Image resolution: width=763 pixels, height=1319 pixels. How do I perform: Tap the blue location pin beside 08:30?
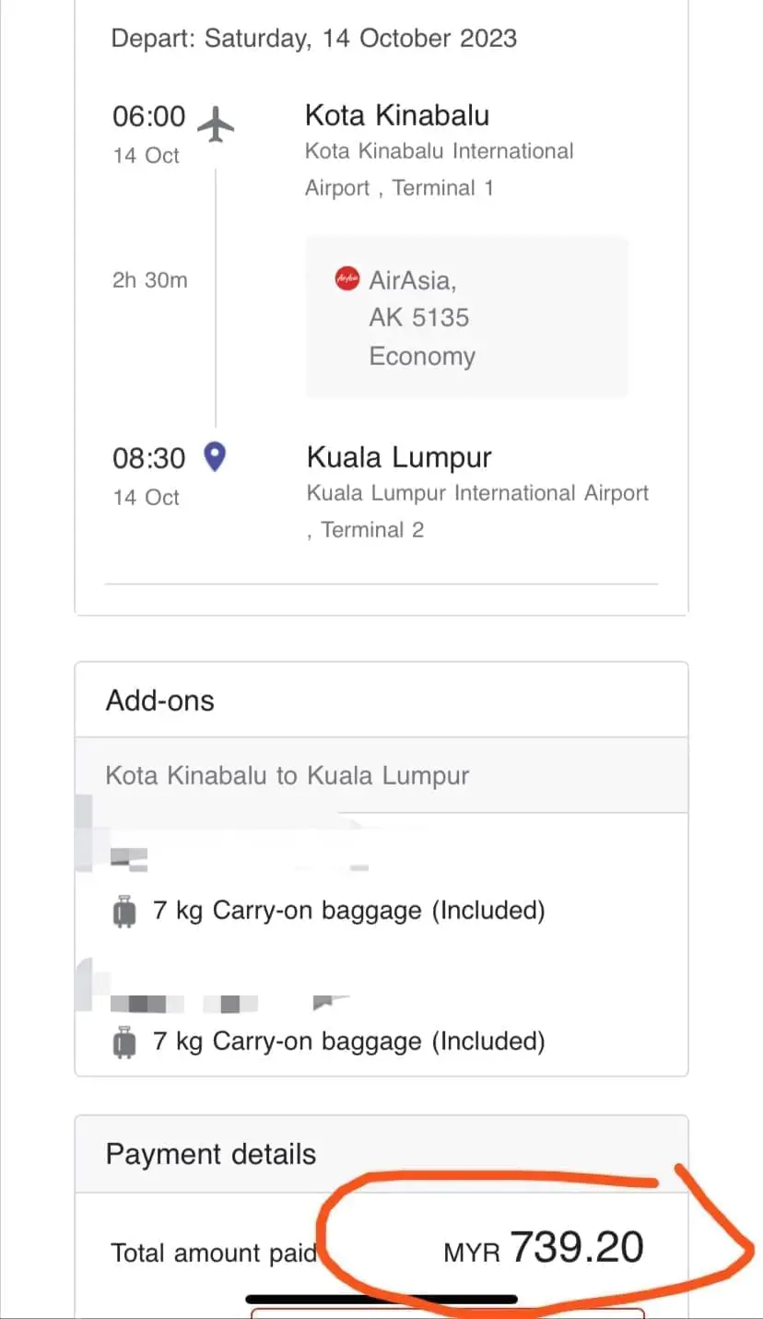[215, 456]
